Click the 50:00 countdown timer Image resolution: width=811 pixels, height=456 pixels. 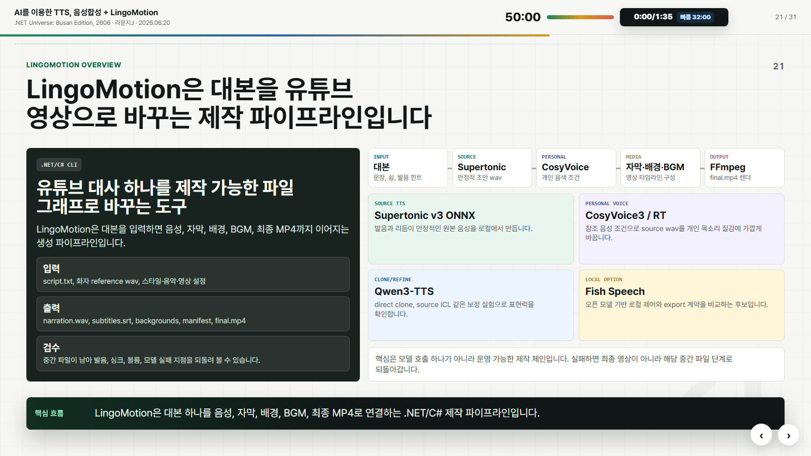click(523, 17)
